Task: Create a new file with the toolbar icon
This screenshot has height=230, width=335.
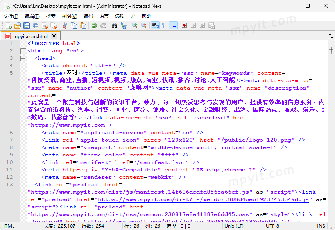Action: pyautogui.click(x=9, y=25)
